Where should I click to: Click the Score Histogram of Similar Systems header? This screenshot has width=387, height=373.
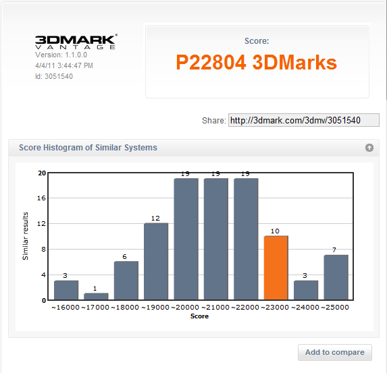coord(88,148)
